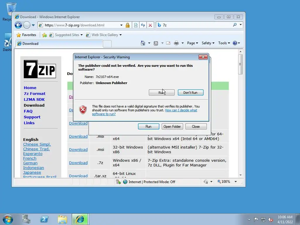Click the Action Center flag icon
Viewport: 300px width, 225px height.
click(x=256, y=219)
